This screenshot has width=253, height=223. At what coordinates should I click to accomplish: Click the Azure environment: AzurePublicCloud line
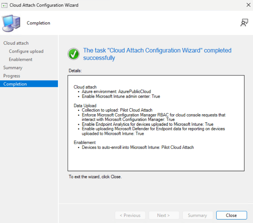click(116, 92)
